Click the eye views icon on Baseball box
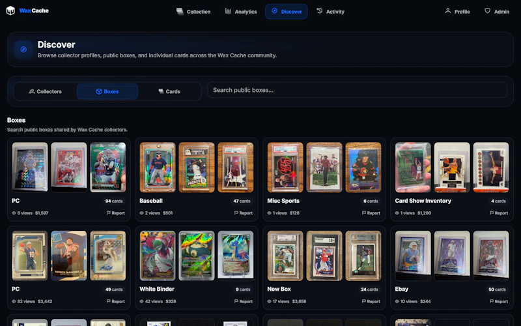This screenshot has width=521, height=326. pyautogui.click(x=141, y=213)
